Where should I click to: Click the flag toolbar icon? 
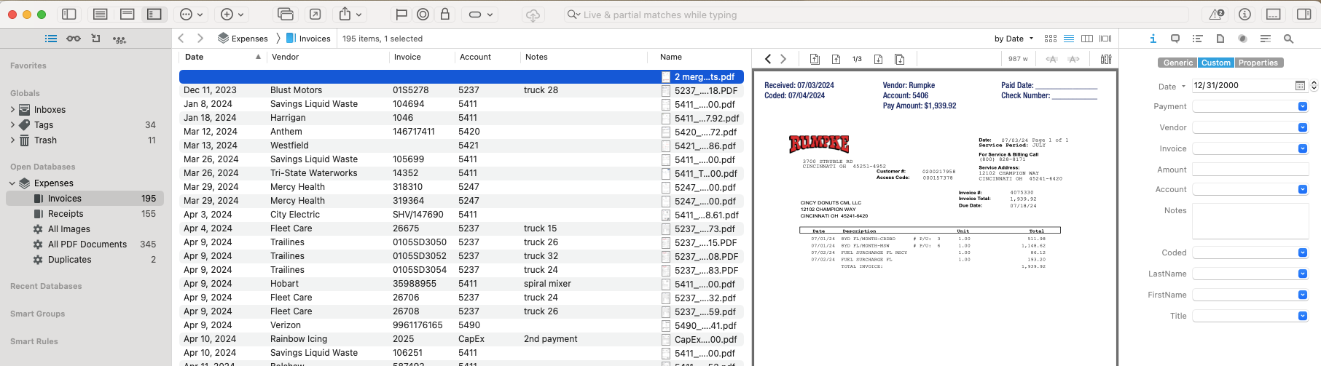point(401,15)
